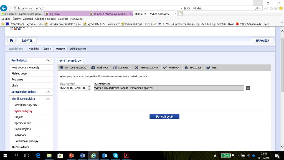Image resolution: width=284 pixels, height=160 pixels.
Task: Expand the favorites bar overflow chevron
Action: 282,22
